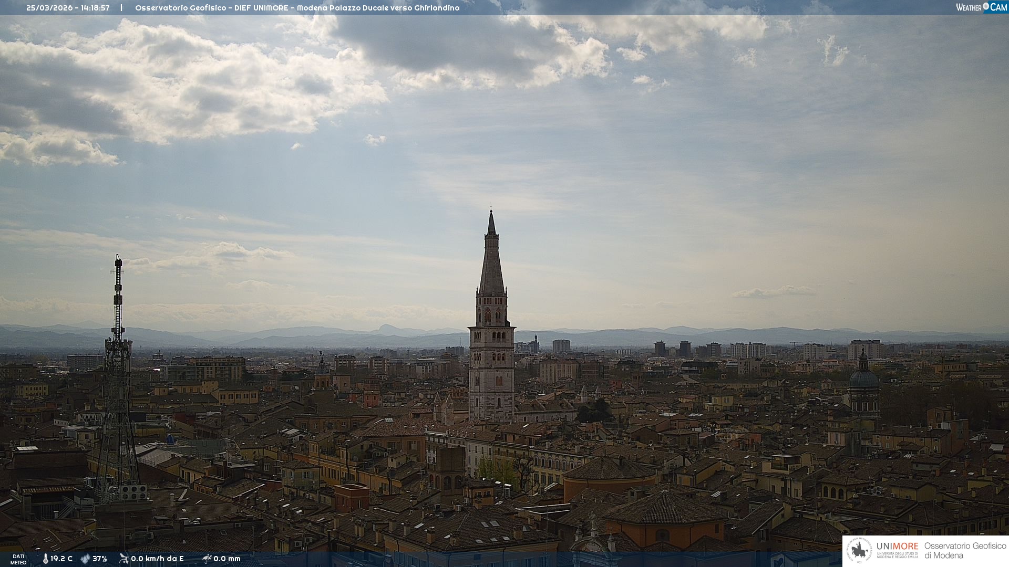
Task: Click the domed church on the right
Action: (863, 380)
